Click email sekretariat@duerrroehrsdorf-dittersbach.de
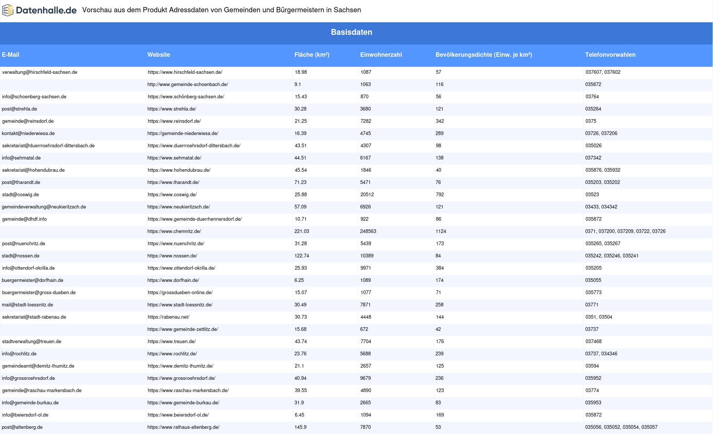 (x=48, y=146)
